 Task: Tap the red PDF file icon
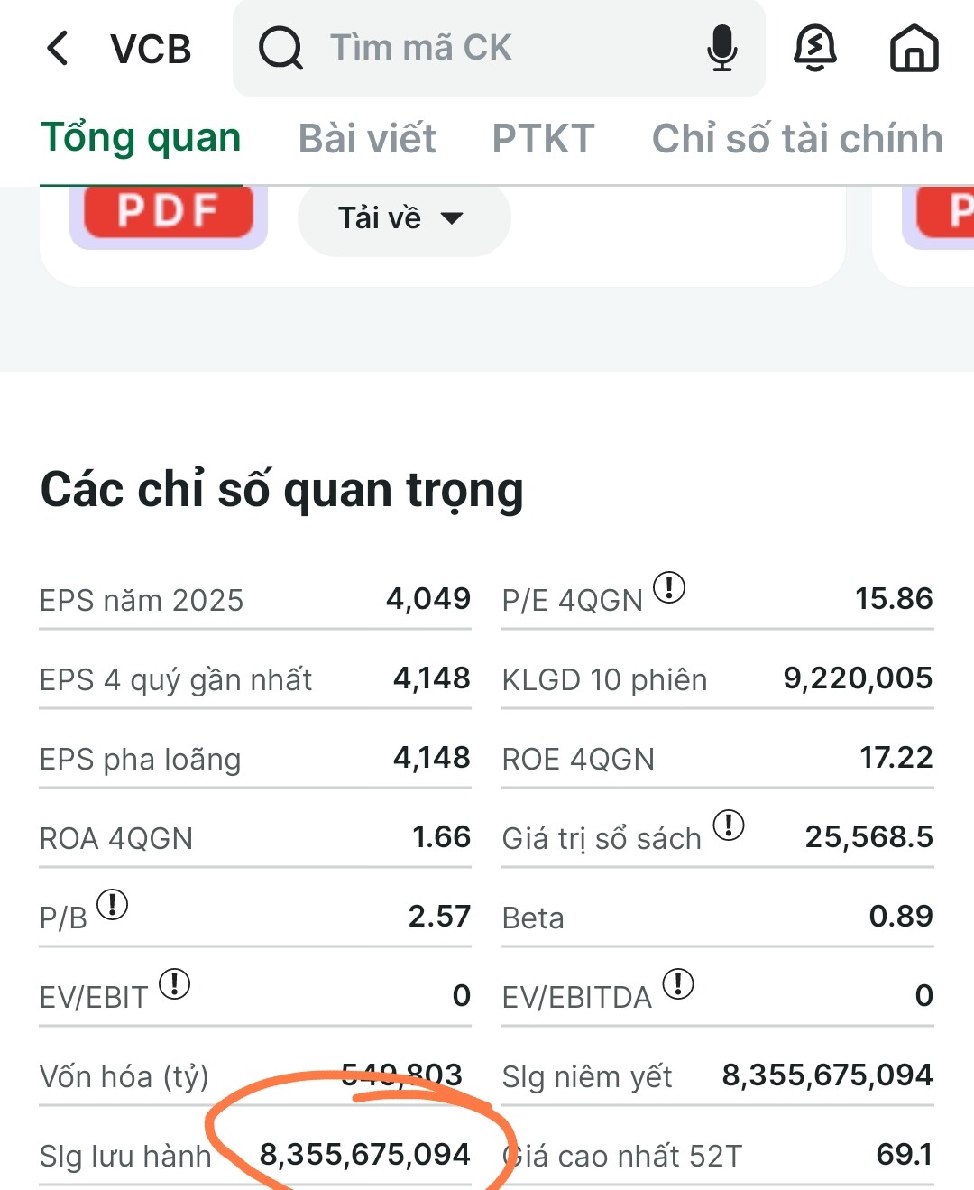coord(168,213)
